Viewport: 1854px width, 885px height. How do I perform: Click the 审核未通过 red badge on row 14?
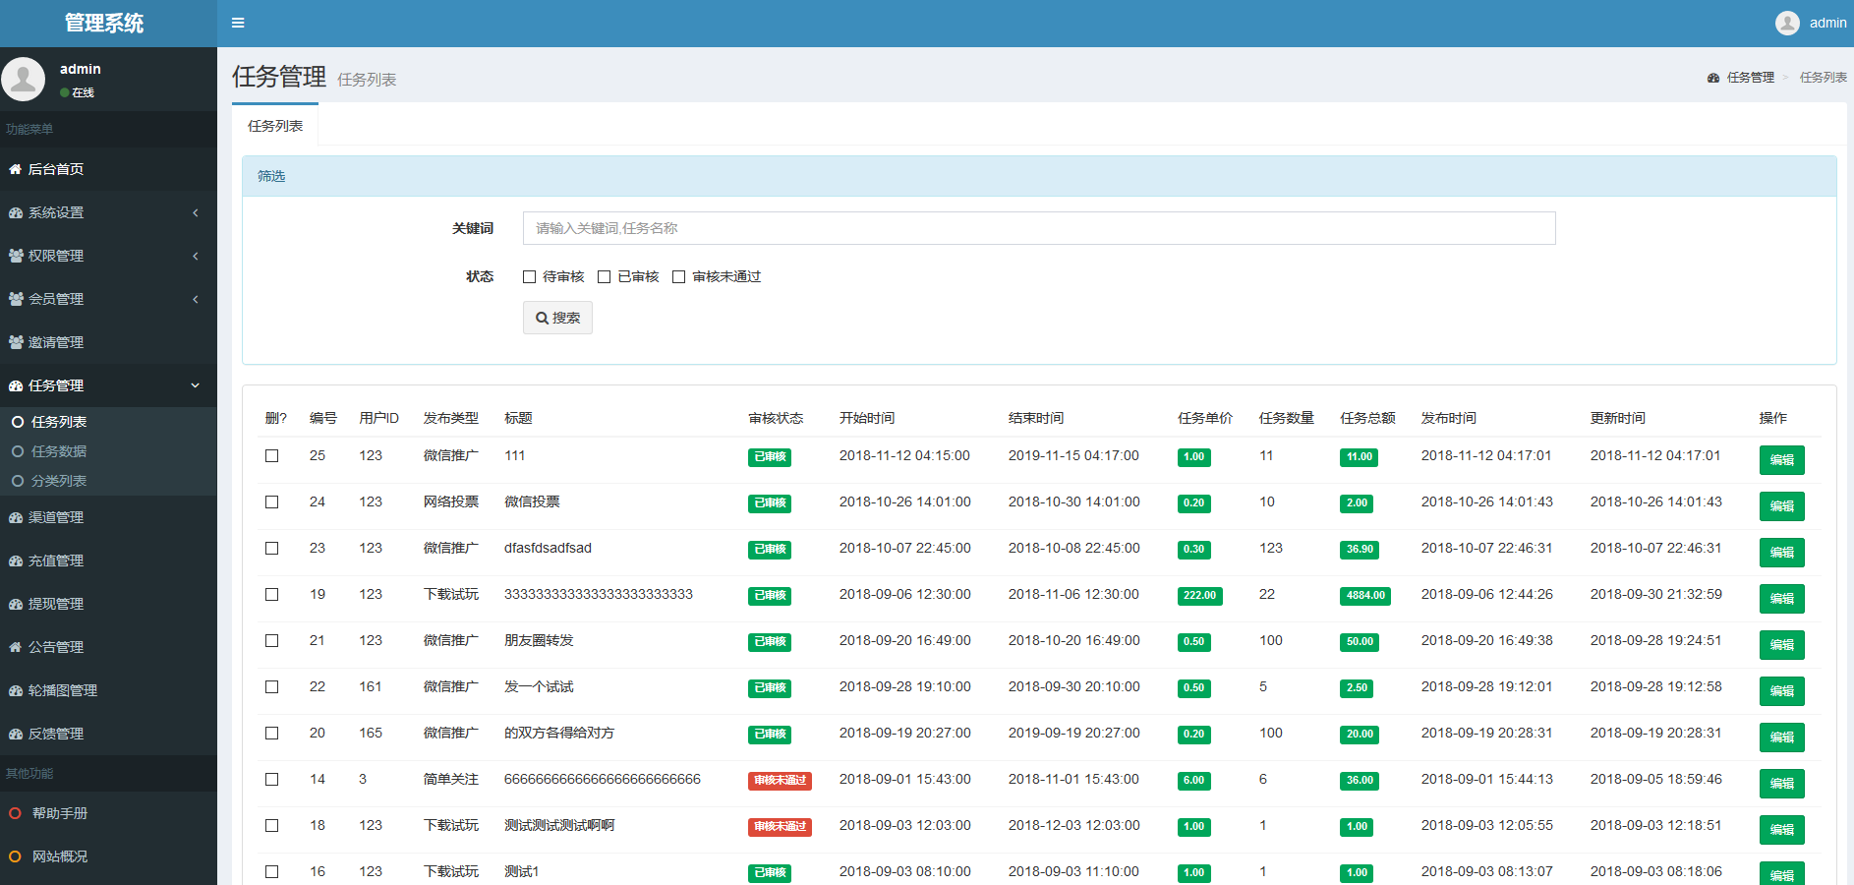click(780, 781)
